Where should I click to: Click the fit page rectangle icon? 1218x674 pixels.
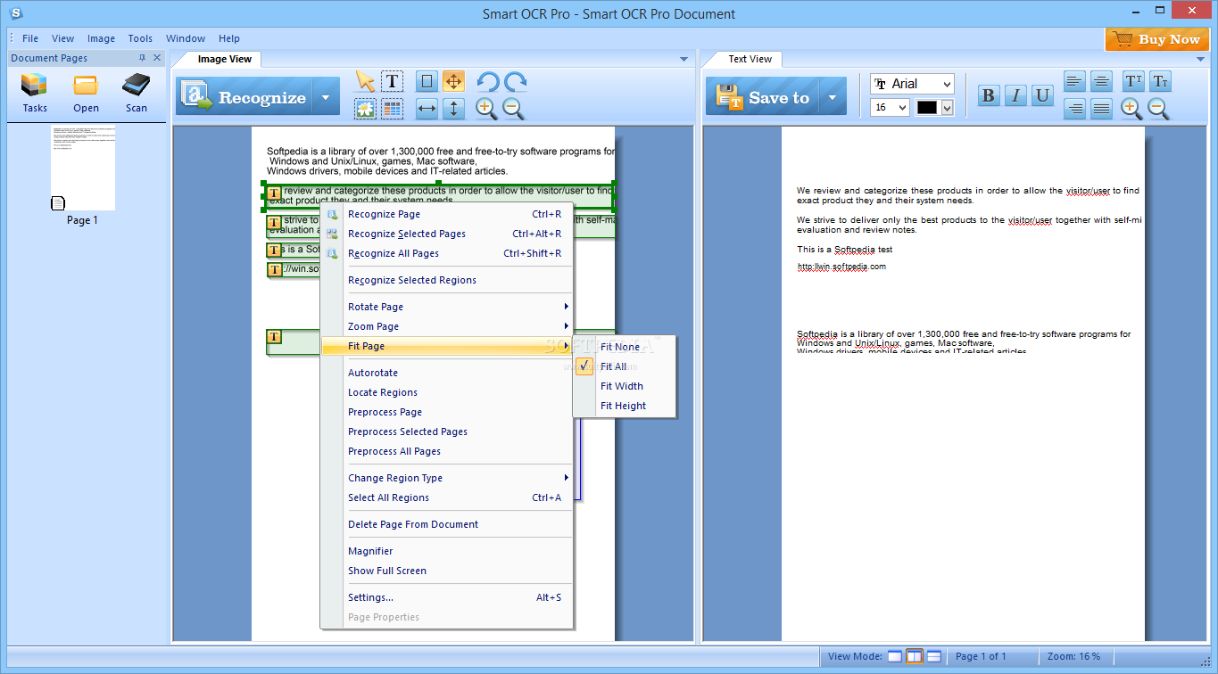[427, 81]
